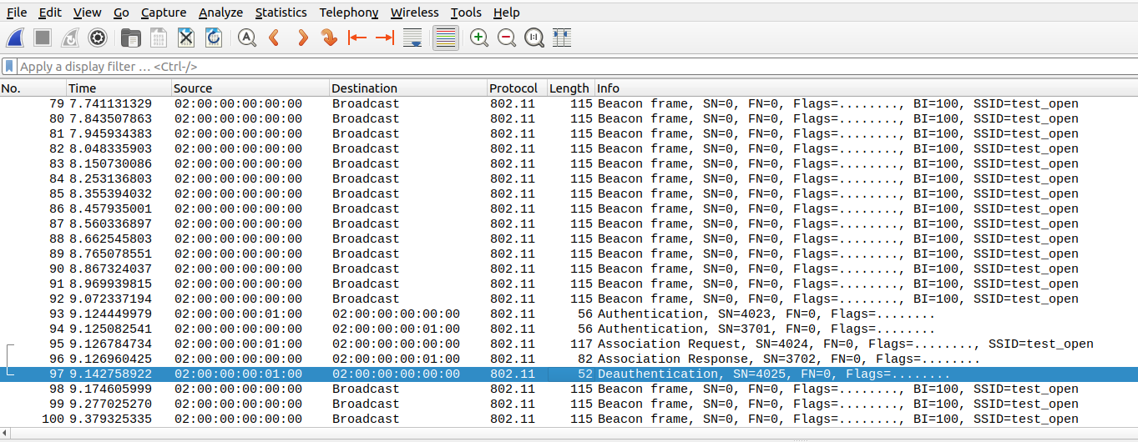Start capturing packets with shark fin icon
1138x442 pixels.
click(15, 38)
